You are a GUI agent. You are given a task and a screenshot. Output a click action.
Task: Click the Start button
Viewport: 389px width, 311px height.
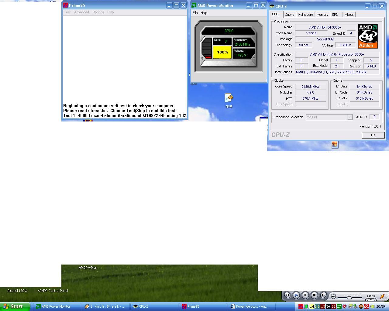tap(15, 306)
